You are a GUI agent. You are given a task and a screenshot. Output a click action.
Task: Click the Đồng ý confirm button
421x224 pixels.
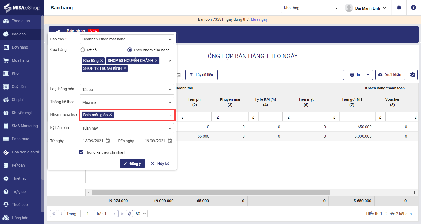tap(132, 164)
